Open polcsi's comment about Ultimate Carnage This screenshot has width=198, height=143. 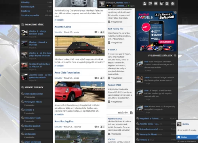159,79
